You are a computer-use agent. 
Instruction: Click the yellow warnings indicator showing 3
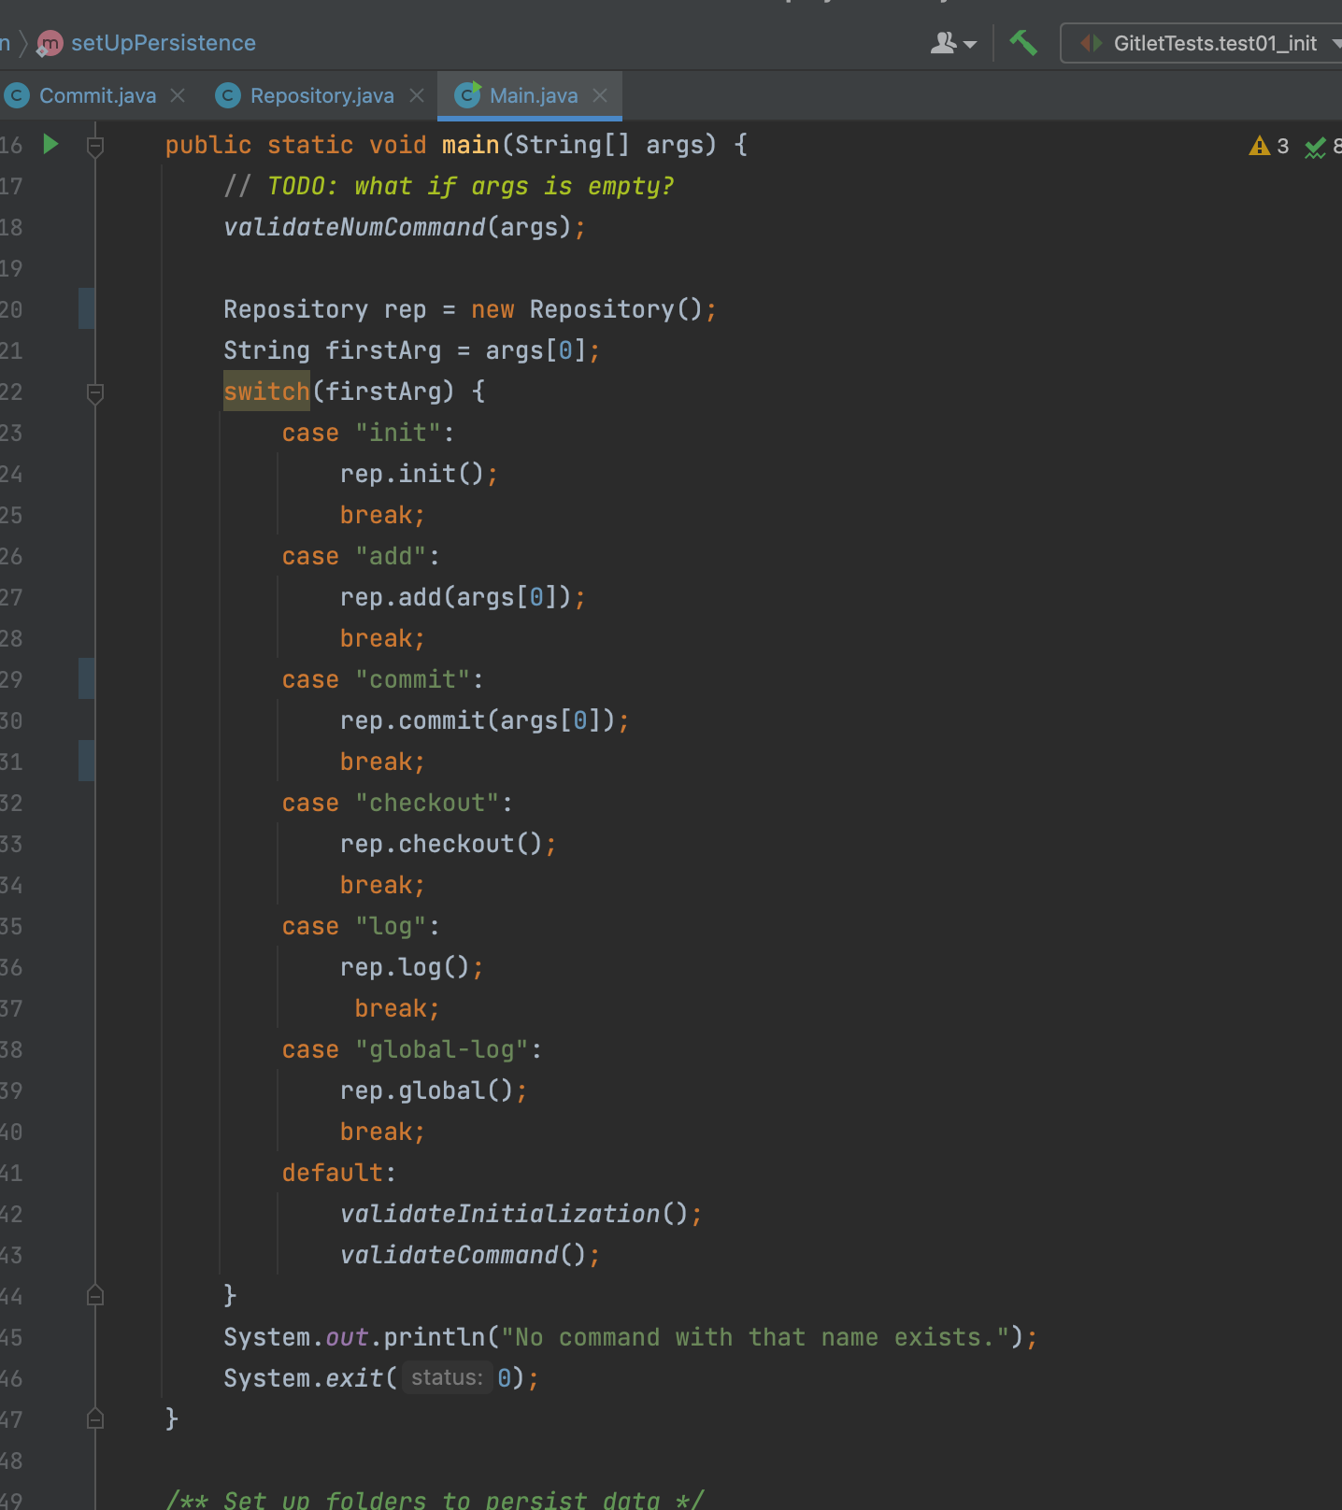(x=1269, y=146)
